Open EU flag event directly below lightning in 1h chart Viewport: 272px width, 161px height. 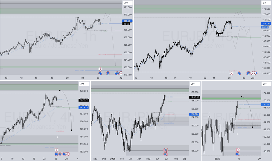tap(100, 73)
